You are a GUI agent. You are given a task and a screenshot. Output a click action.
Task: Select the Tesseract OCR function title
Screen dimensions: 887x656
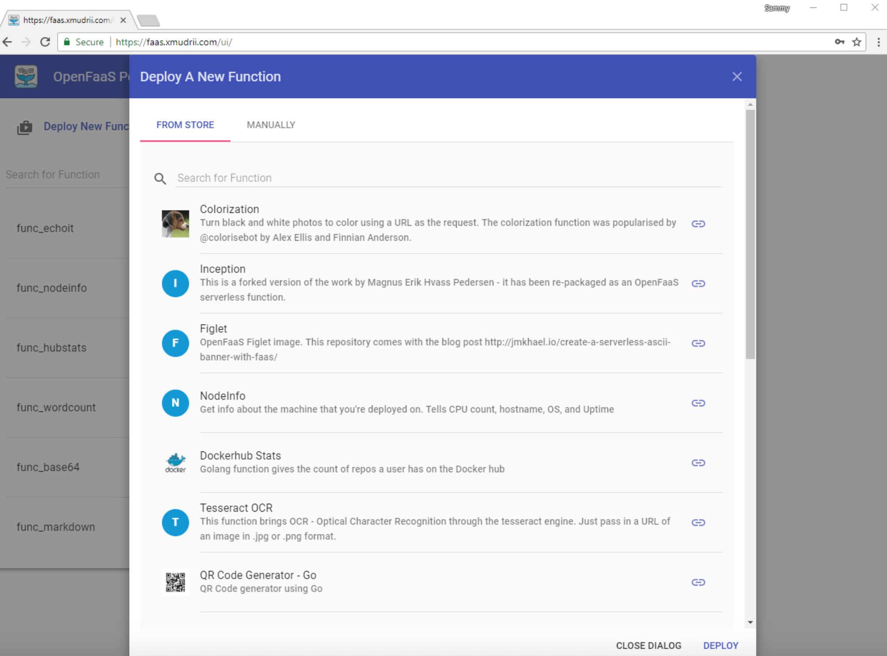click(x=236, y=508)
